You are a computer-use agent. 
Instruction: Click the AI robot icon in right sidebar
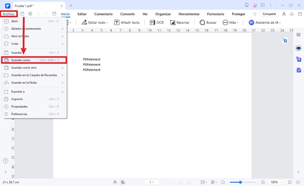[x=298, y=48]
